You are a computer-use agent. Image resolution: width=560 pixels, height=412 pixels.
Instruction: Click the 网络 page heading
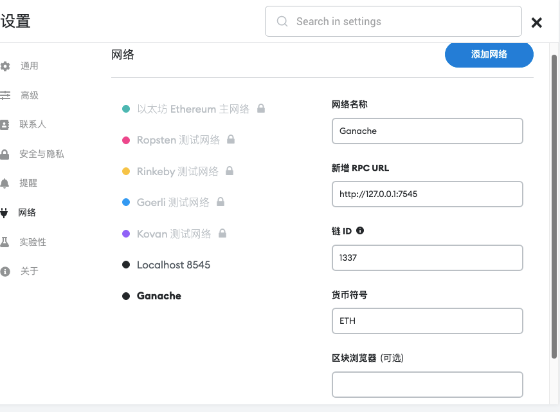coord(123,55)
